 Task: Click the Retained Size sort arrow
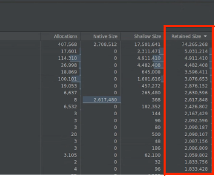205,36
